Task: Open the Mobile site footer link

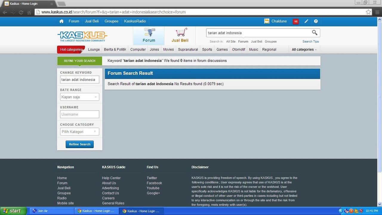Action: [65, 203]
